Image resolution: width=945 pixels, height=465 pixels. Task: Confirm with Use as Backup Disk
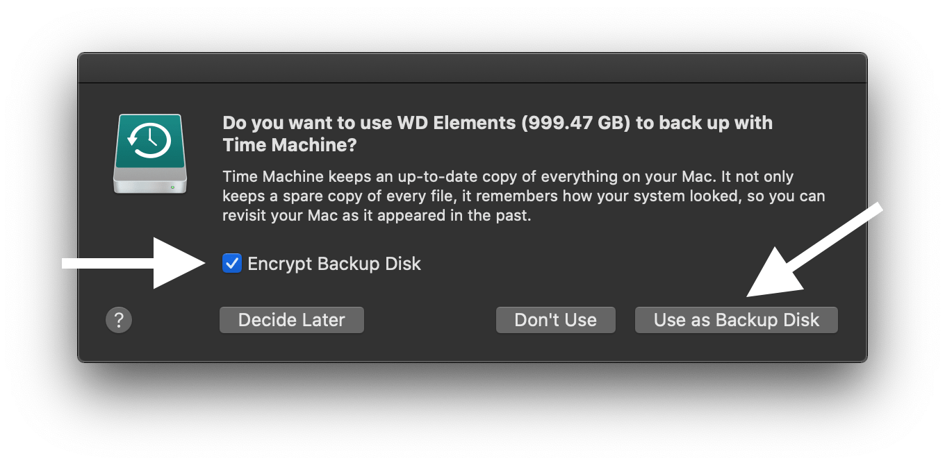(x=736, y=320)
